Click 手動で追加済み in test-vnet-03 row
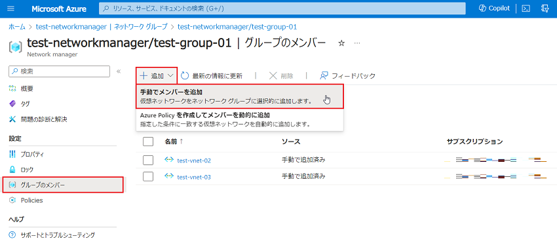 303,176
